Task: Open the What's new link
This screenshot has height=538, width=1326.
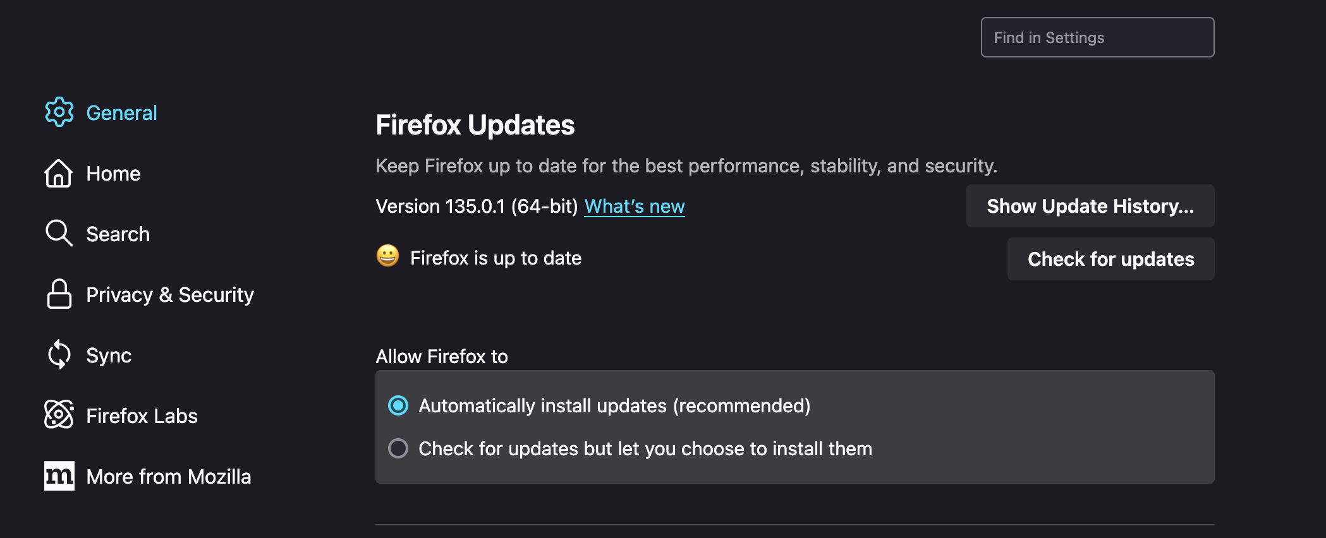Action: point(634,206)
